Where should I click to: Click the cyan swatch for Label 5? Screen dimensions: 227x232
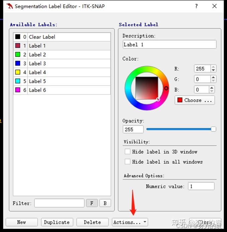(x=18, y=81)
